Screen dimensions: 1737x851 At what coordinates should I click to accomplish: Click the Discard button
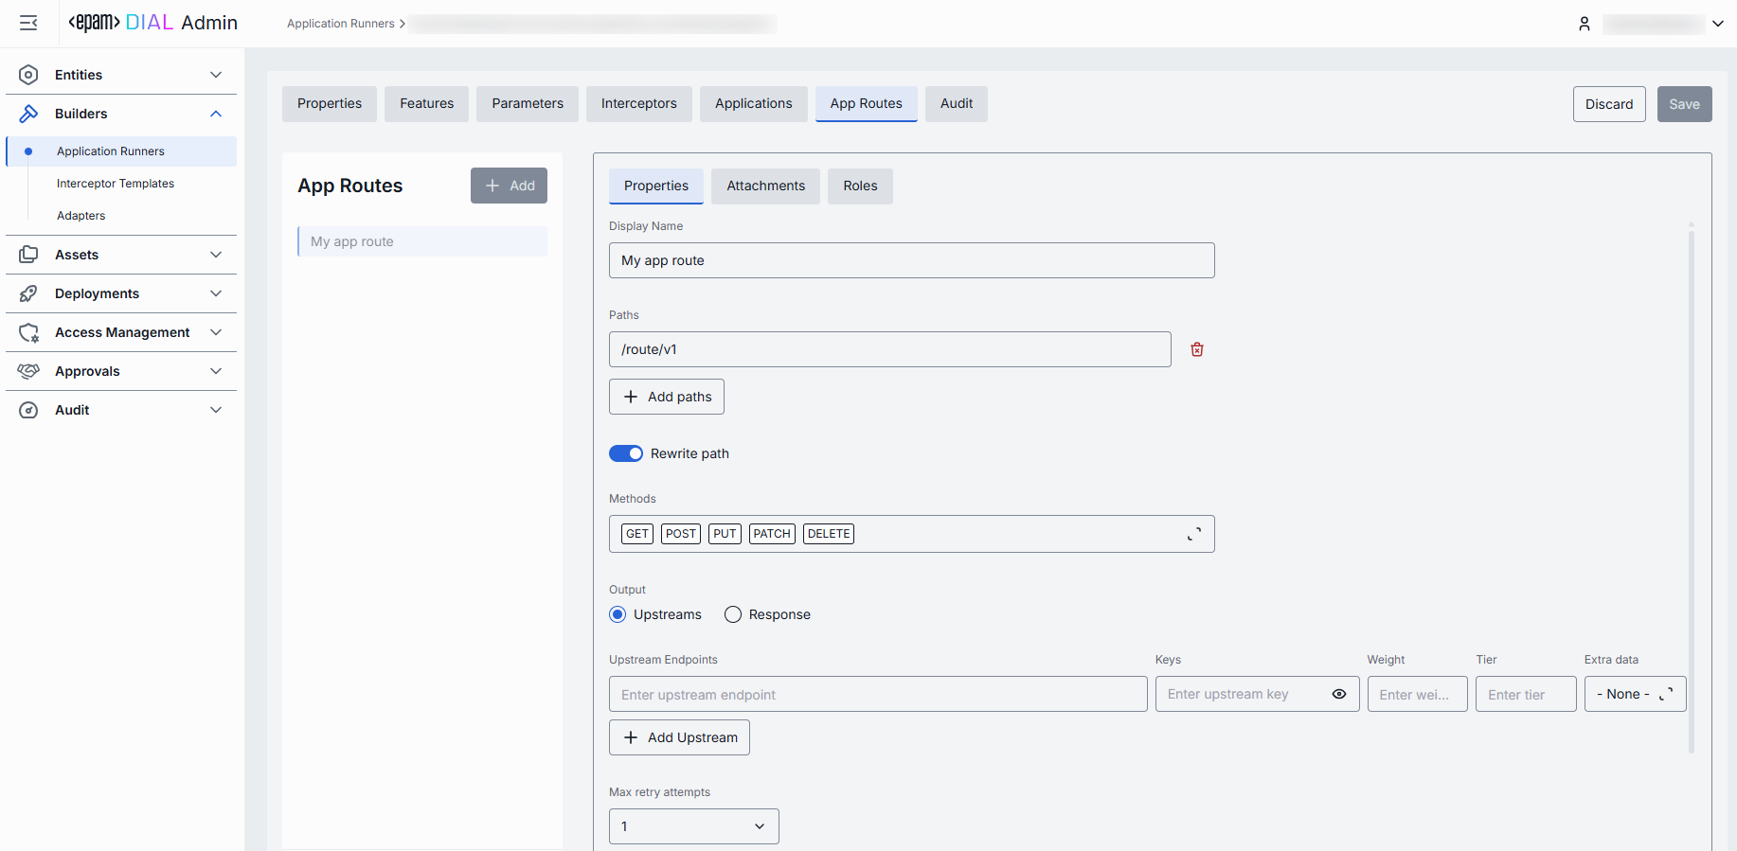1608,104
